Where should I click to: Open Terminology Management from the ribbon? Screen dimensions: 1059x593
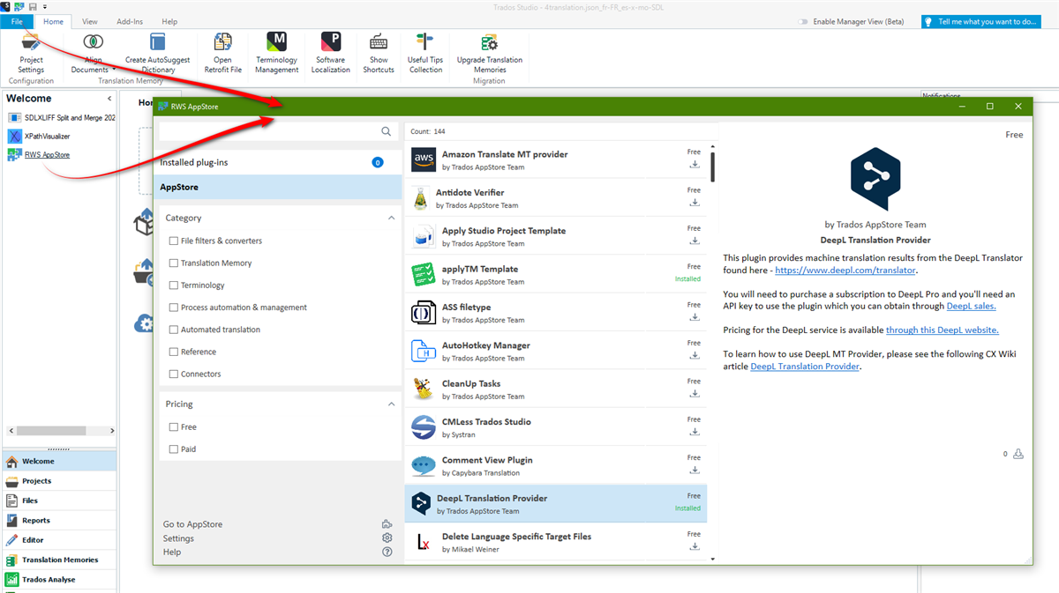pyautogui.click(x=276, y=43)
